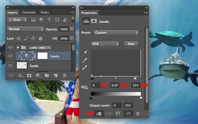Filter layers by adjustment layer icon

coord(41,19)
